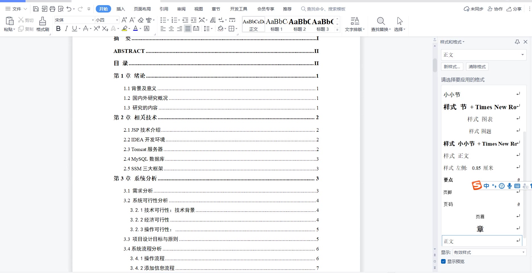The height and width of the screenshot is (273, 532).
Task: Uncheck the 显示预览 checkbox
Action: tap(443, 261)
